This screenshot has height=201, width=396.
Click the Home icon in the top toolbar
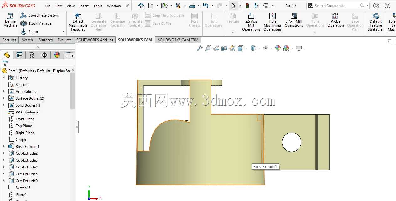(141, 6)
